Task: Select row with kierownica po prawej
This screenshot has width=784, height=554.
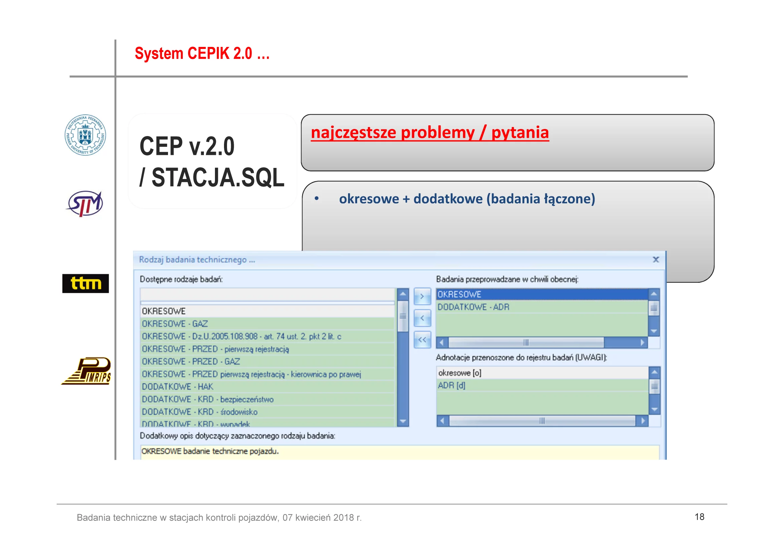Action: pyautogui.click(x=268, y=374)
